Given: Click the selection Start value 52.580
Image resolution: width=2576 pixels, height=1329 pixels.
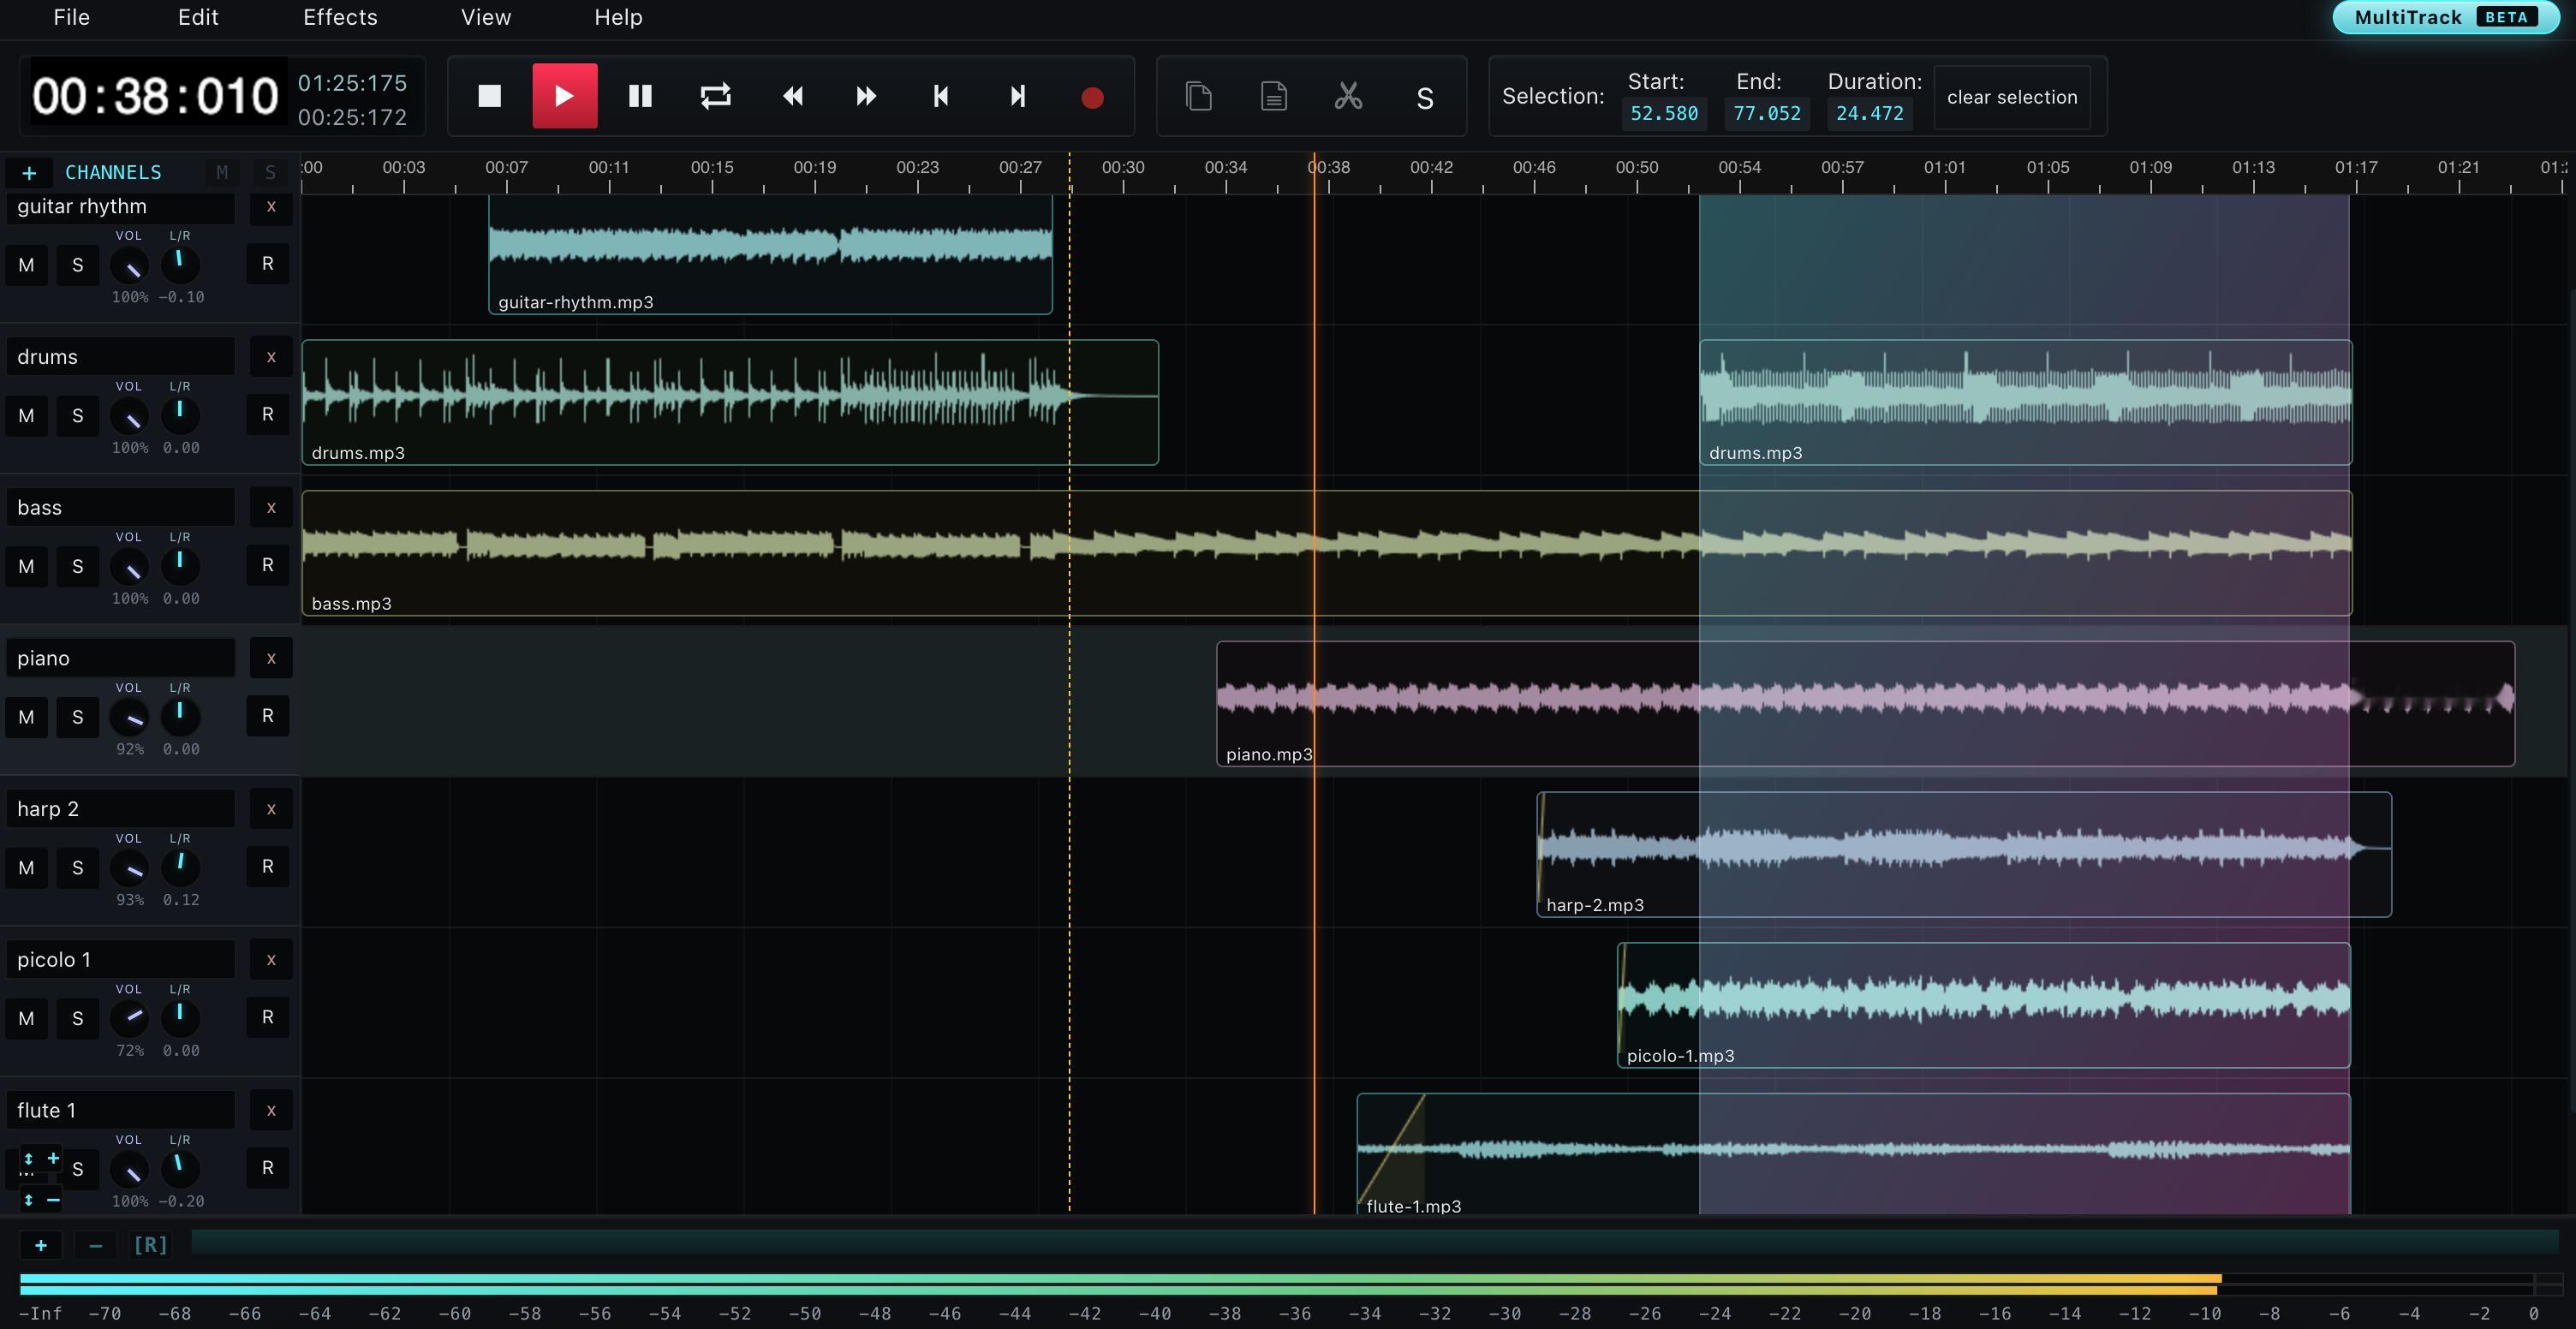Looking at the screenshot, I should pos(1664,113).
